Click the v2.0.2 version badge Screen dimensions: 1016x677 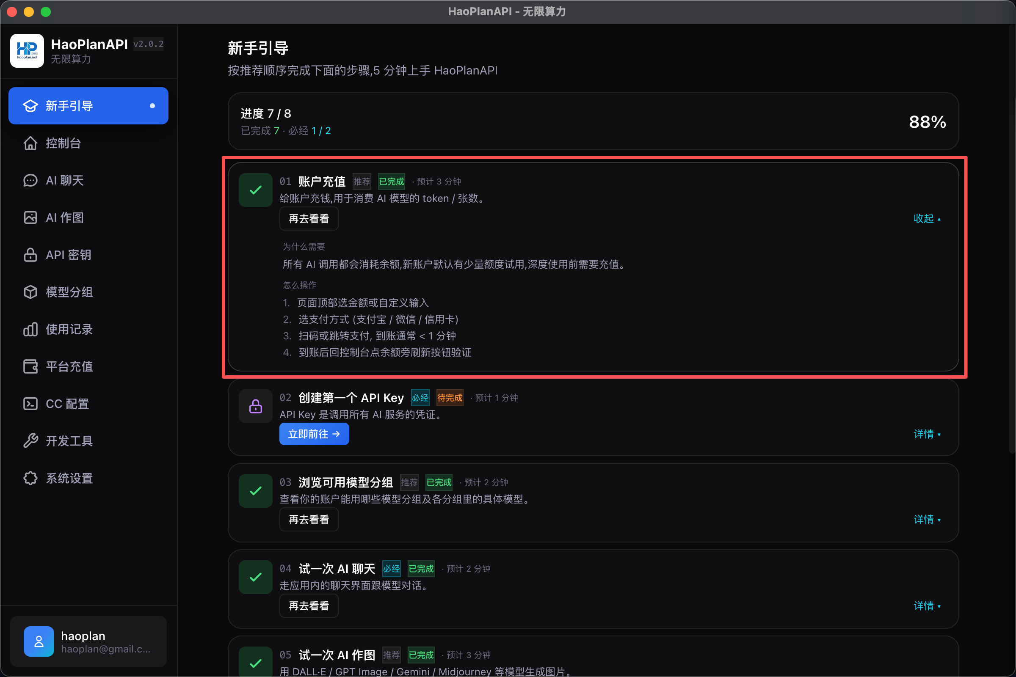point(149,44)
